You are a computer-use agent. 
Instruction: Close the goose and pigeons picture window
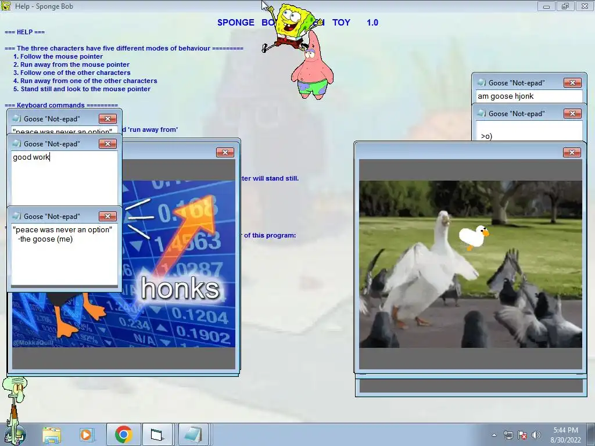click(x=572, y=153)
